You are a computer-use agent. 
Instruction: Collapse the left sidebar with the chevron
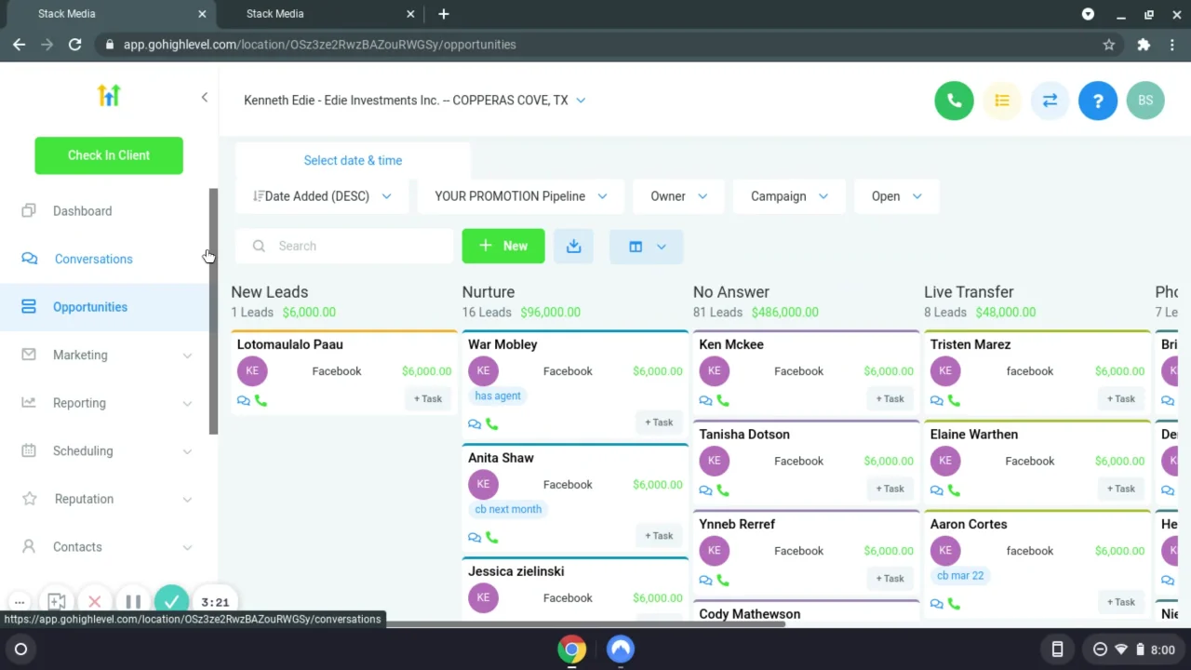click(x=205, y=97)
